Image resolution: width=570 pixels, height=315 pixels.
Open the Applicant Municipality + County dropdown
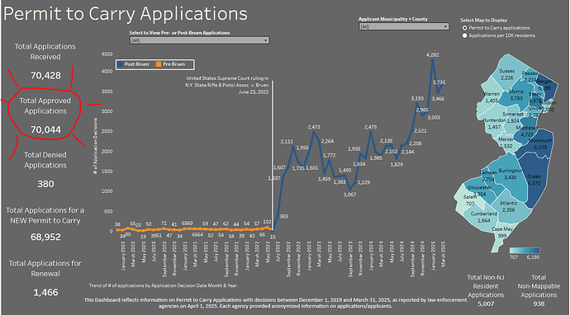403,26
